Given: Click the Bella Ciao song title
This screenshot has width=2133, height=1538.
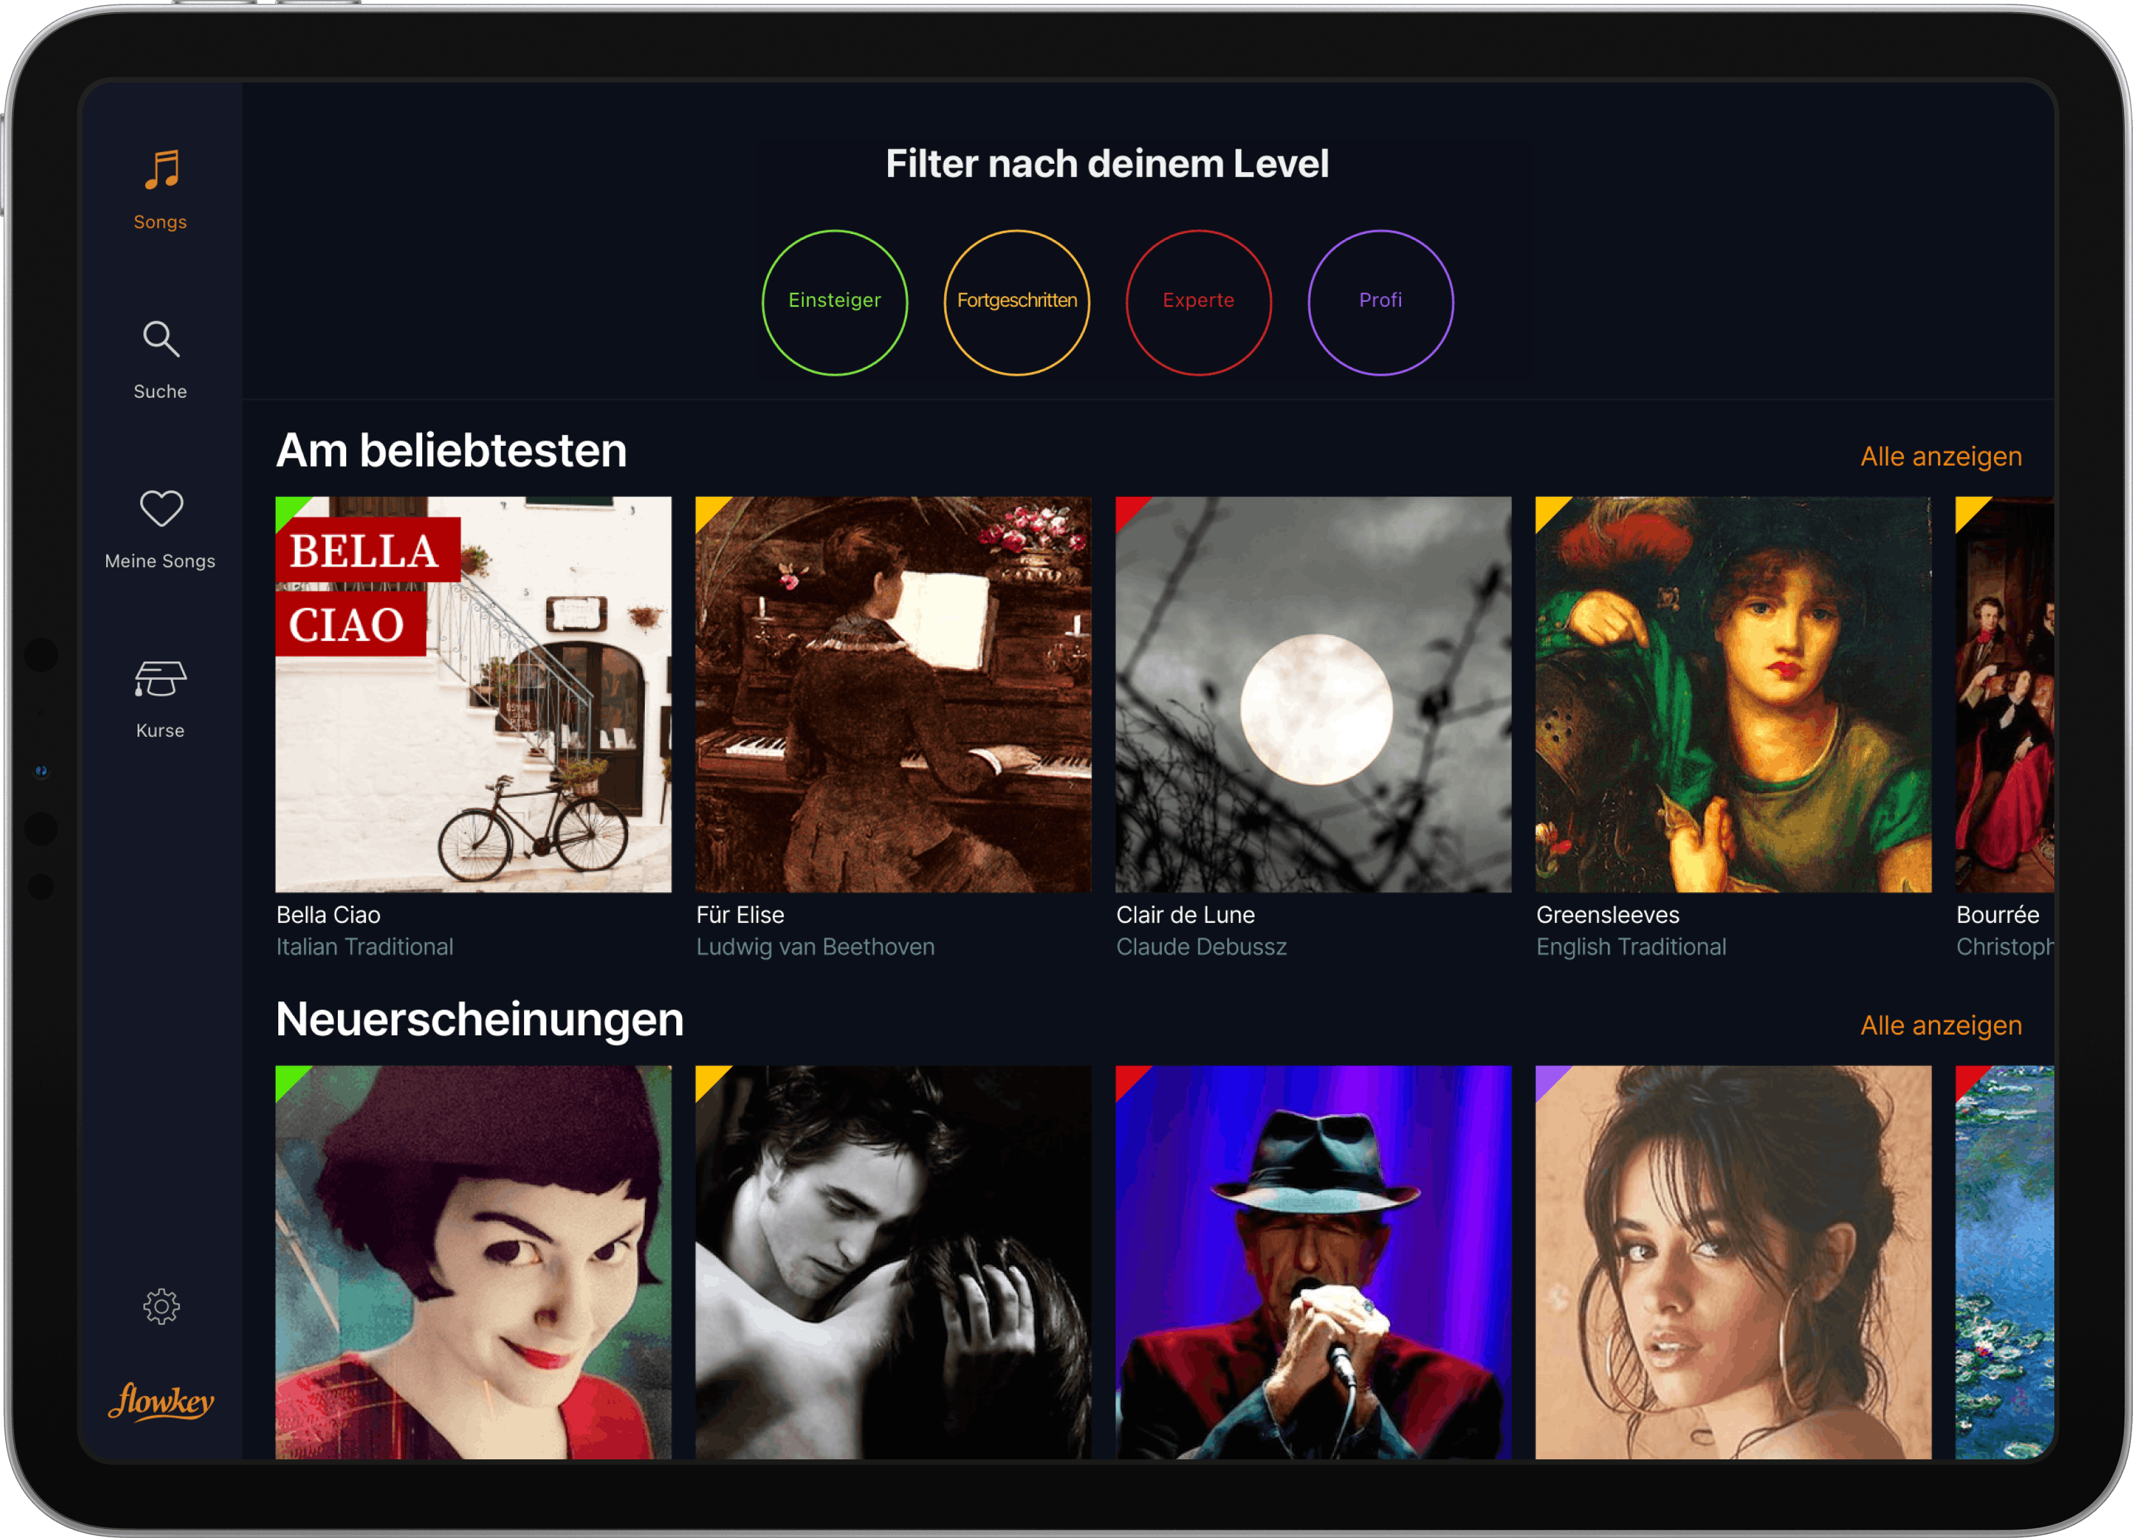Looking at the screenshot, I should click(328, 914).
